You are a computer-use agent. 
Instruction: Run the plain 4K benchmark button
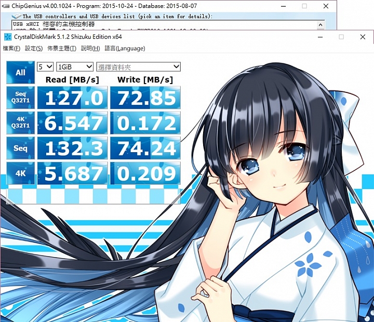click(x=20, y=173)
